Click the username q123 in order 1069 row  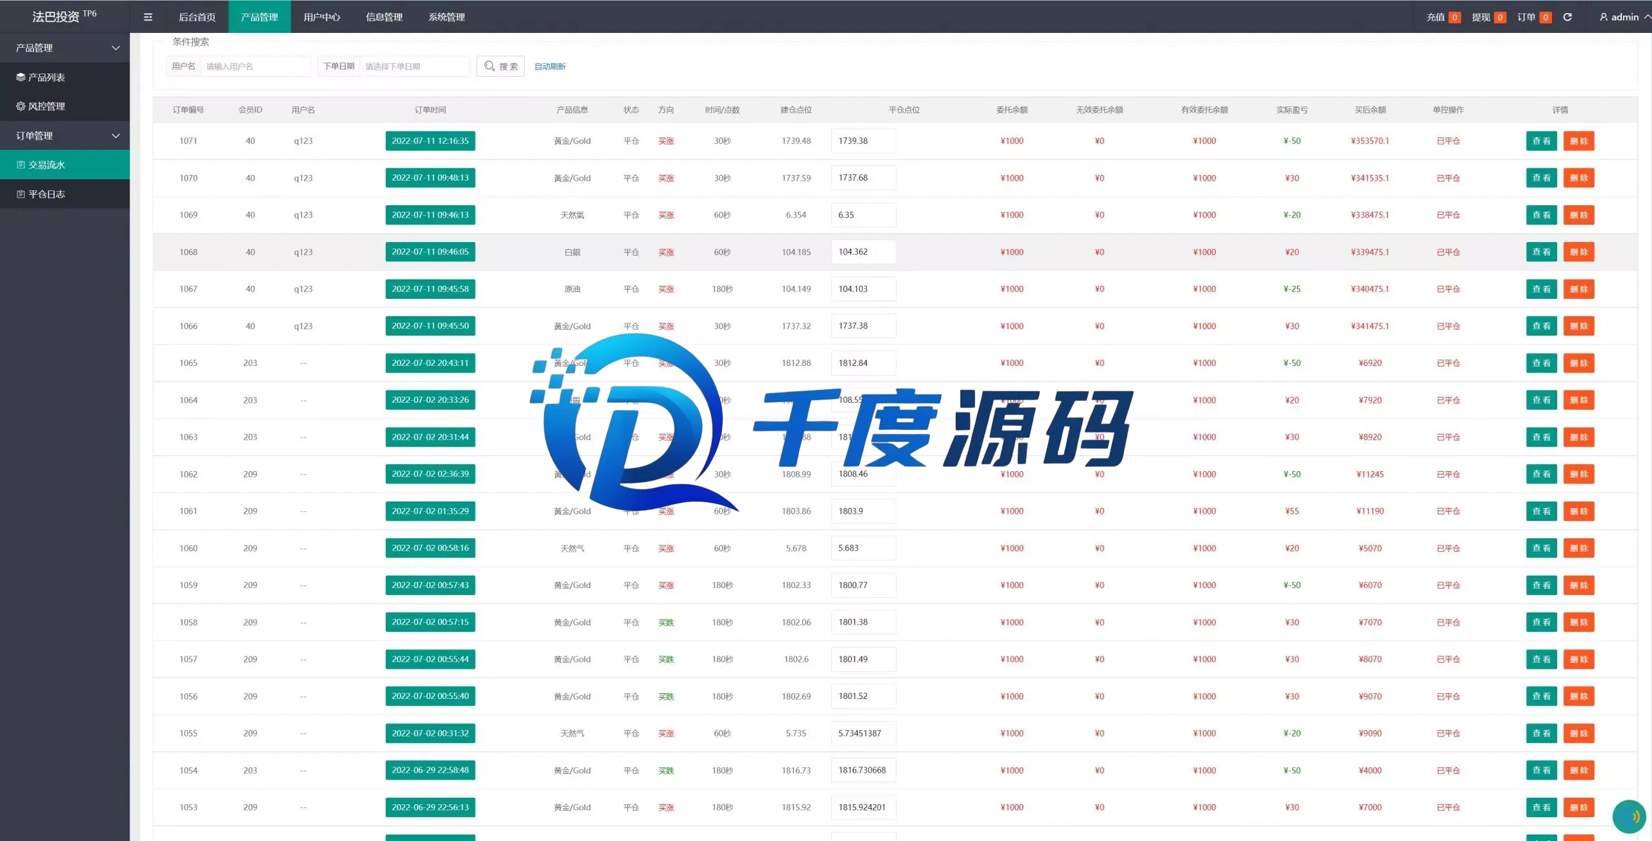coord(303,215)
